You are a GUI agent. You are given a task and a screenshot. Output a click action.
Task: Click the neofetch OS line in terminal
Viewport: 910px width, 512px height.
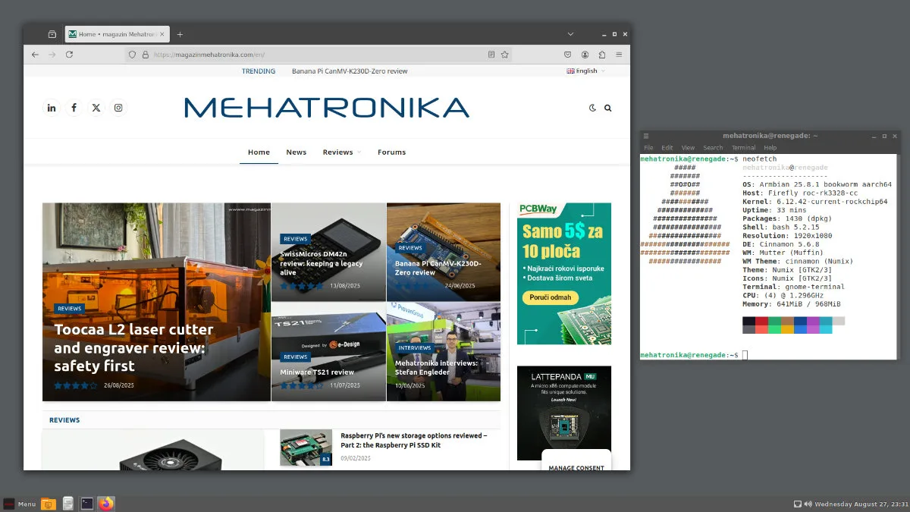(817, 184)
